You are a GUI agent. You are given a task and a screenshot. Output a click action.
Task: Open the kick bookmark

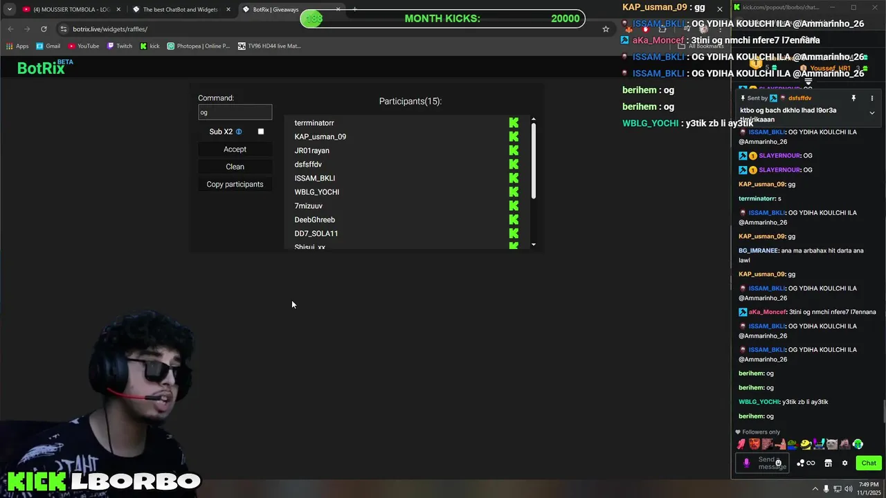coord(150,46)
